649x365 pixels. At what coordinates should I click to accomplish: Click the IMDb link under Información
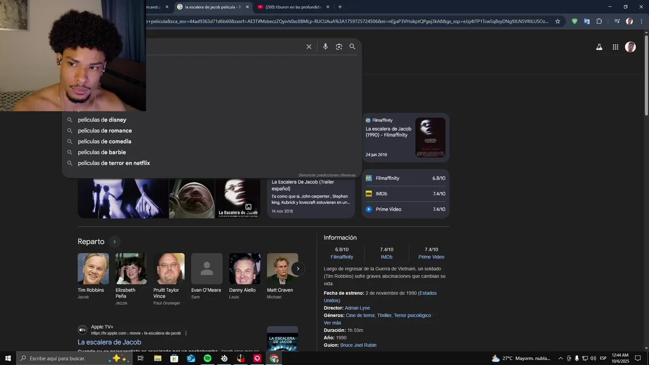pos(386,257)
